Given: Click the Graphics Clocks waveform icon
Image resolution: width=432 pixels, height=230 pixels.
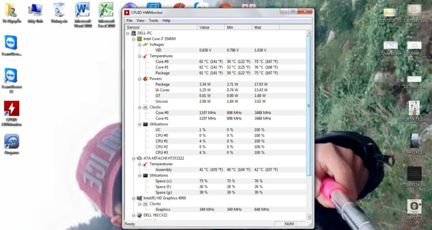Looking at the screenshot, I should pos(146,204).
